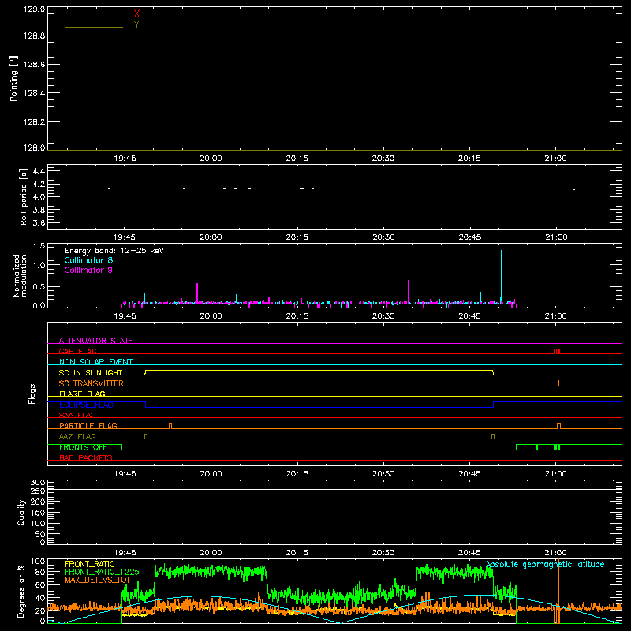Click the 128.6 tick on Pointing axis
The width and height of the screenshot is (631, 631).
pyautogui.click(x=34, y=65)
